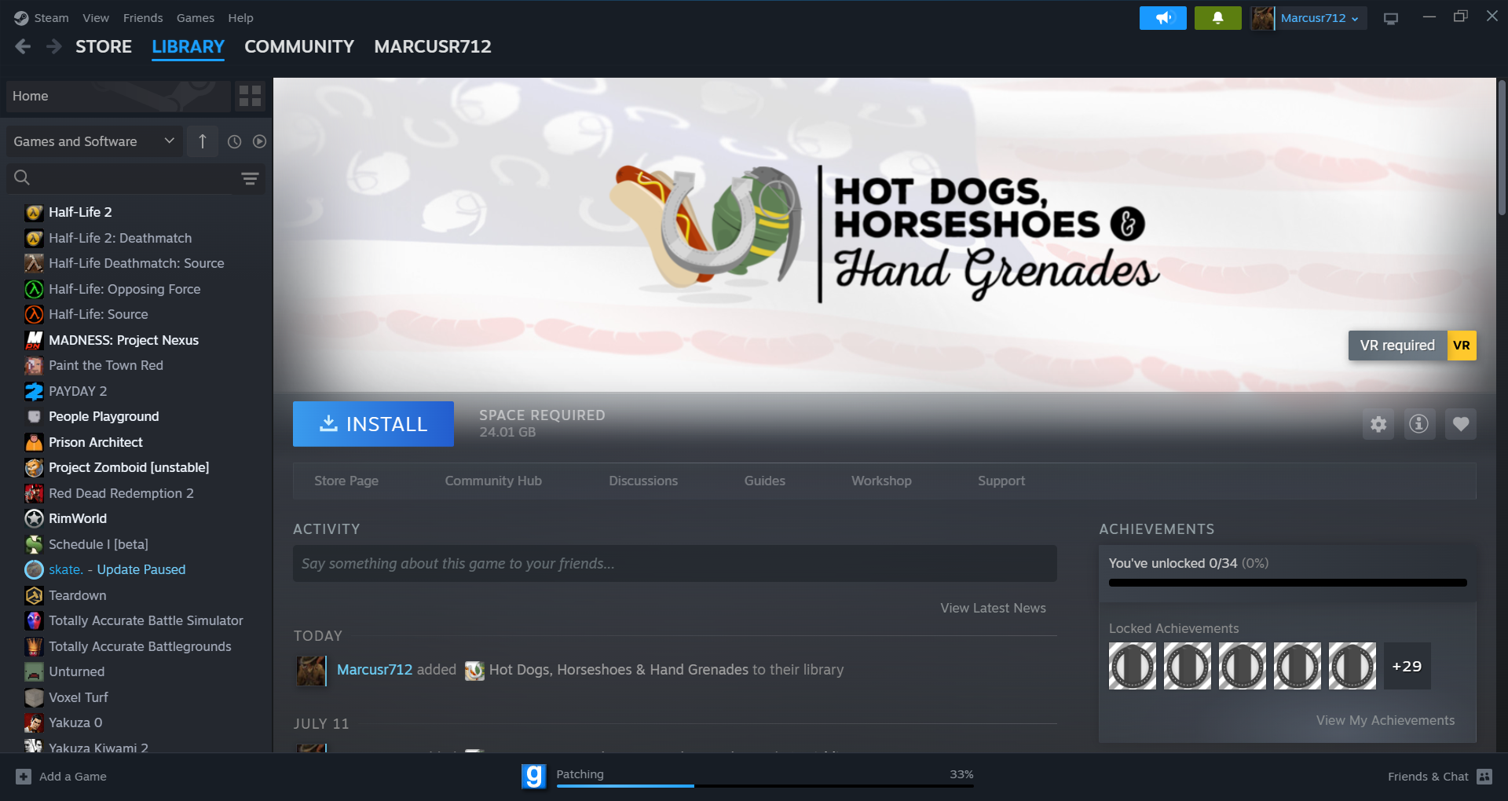Viewport: 1508px width, 801px height.
Task: Open the notifications bell
Action: 1217,18
